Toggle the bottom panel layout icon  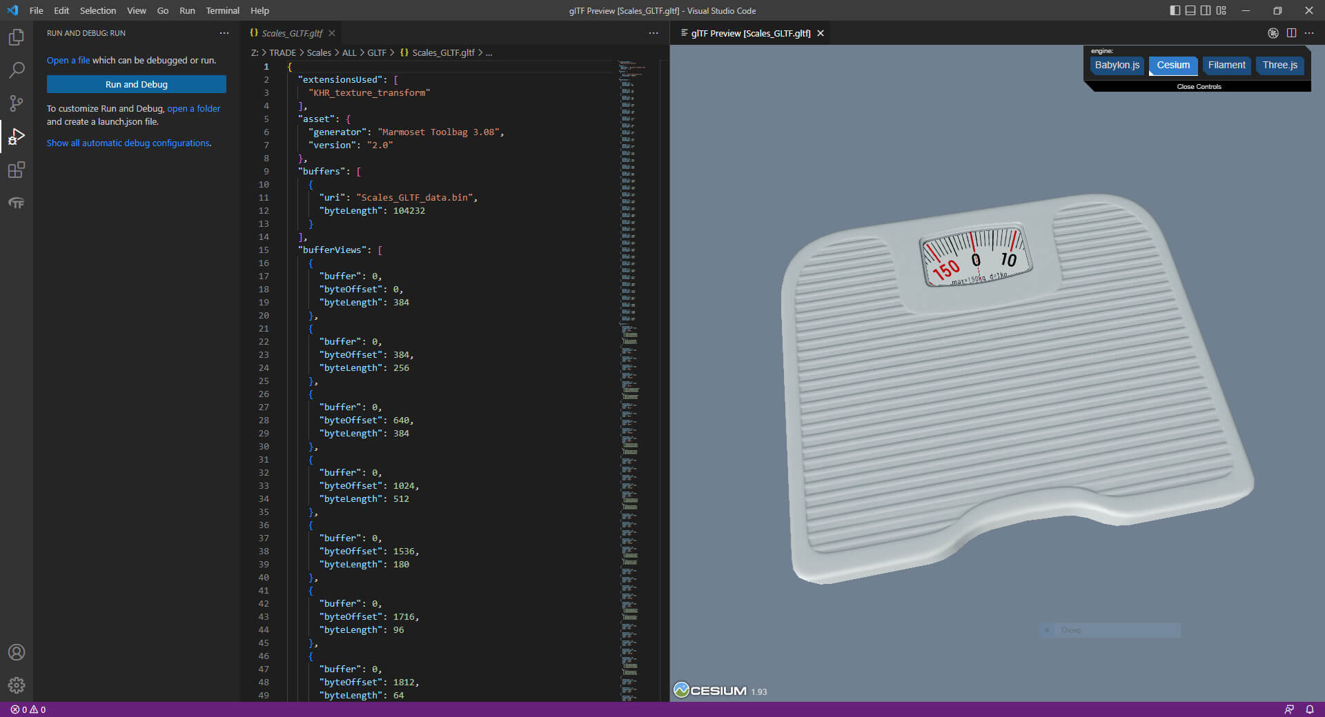point(1190,10)
